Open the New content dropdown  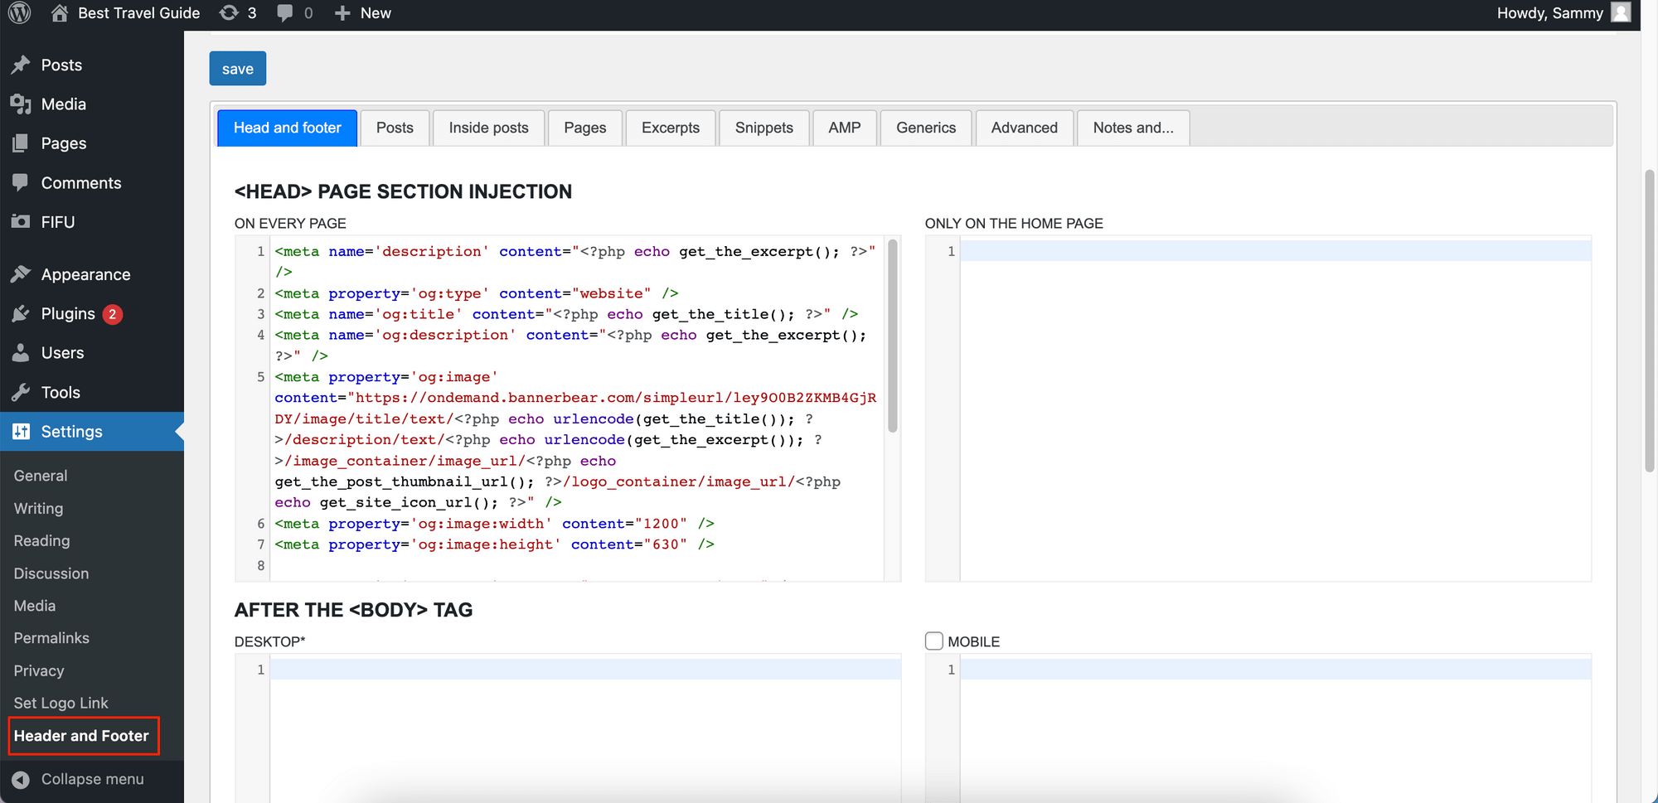(x=362, y=12)
